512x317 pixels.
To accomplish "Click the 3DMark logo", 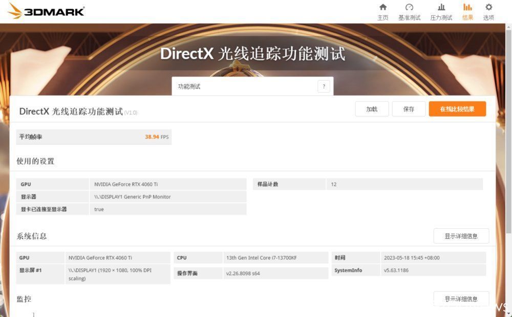I will [x=46, y=11].
